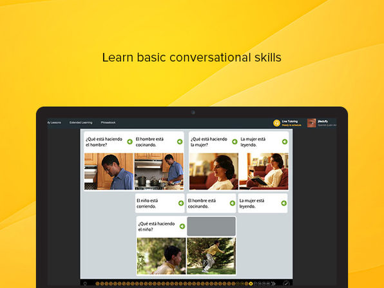Click the highlighted current step in progress dots
The height and width of the screenshot is (288, 384).
[251, 284]
